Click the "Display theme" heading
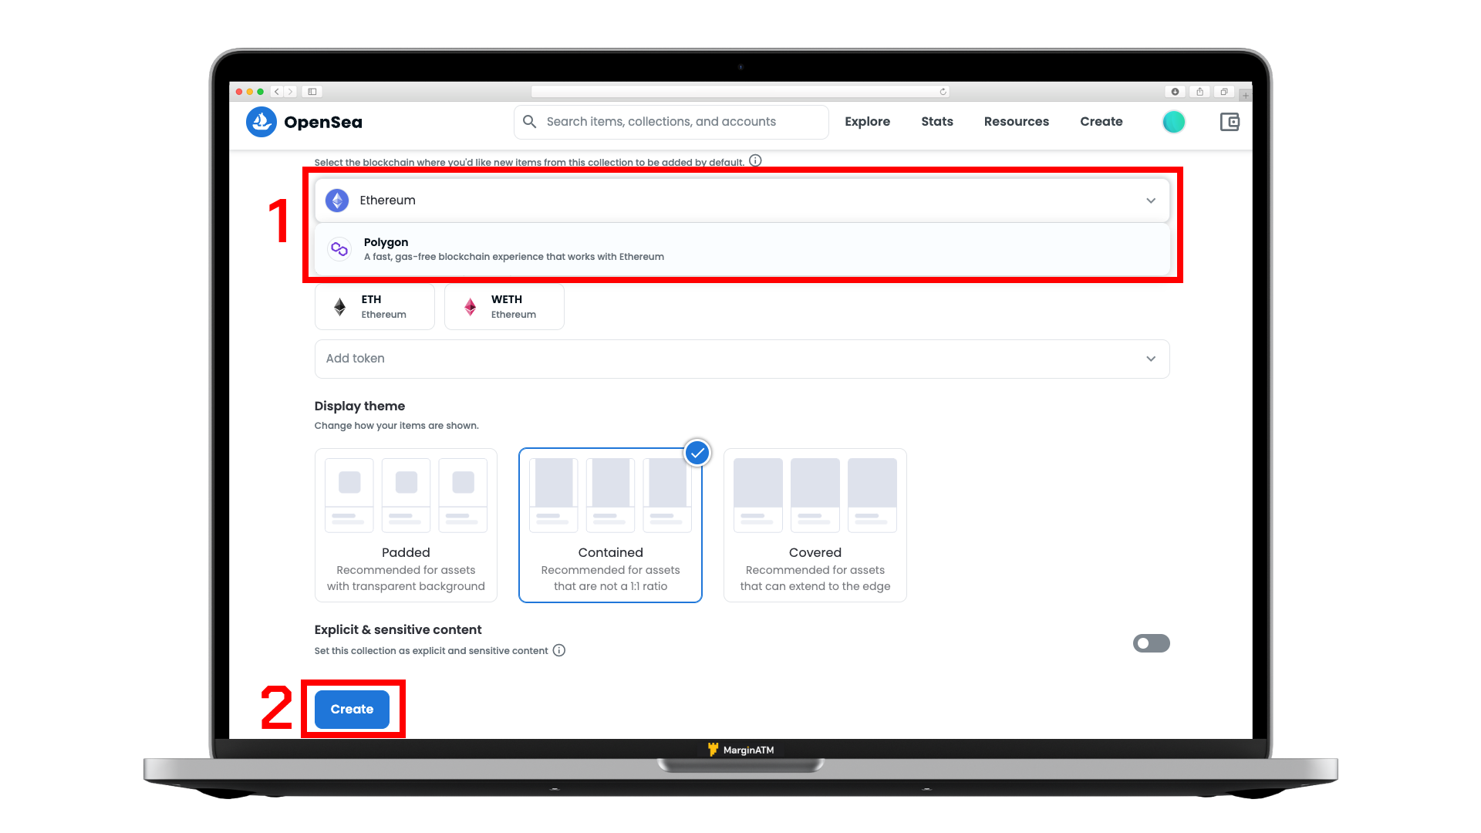The image size is (1481, 833). [x=359, y=406]
